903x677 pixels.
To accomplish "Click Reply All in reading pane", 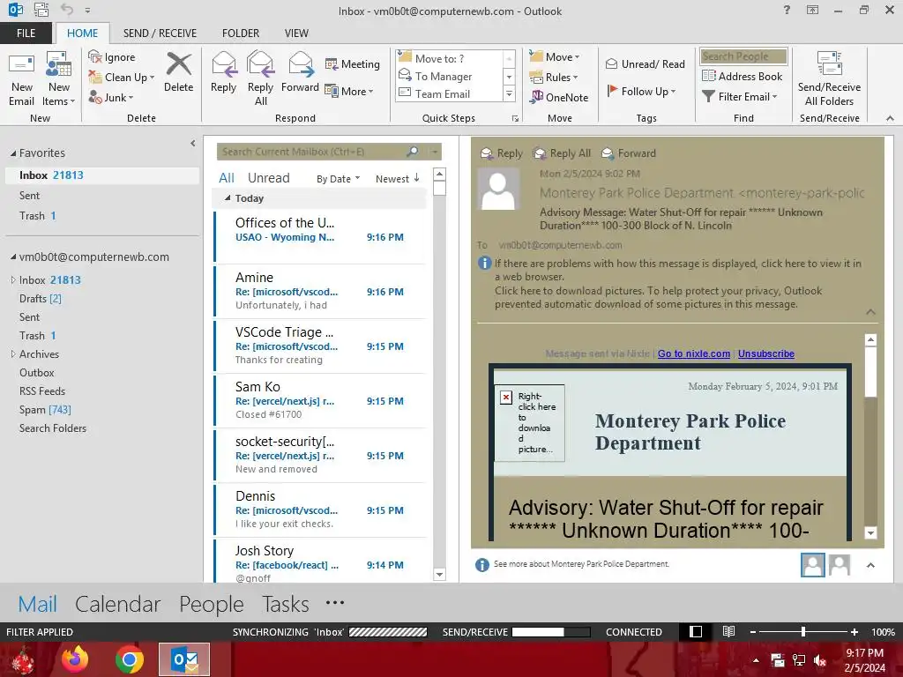I will point(562,153).
